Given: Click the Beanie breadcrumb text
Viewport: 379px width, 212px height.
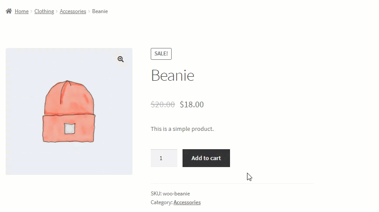Looking at the screenshot, I should click(100, 11).
